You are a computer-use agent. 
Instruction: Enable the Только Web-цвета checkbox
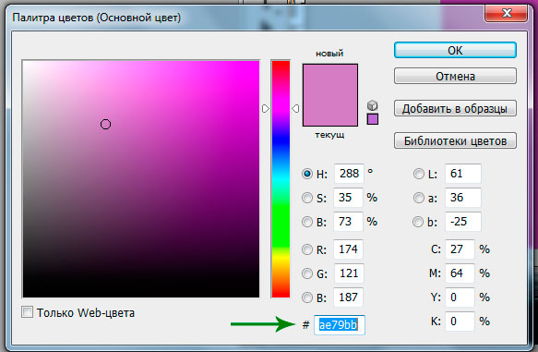click(x=27, y=312)
